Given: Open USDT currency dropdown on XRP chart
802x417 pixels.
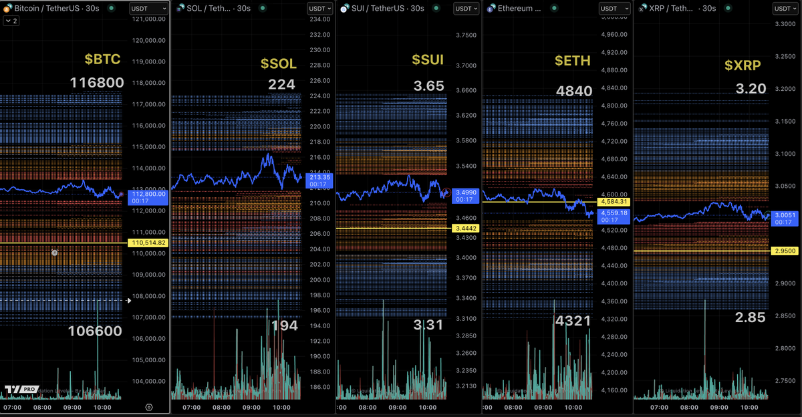Looking at the screenshot, I should [x=785, y=9].
